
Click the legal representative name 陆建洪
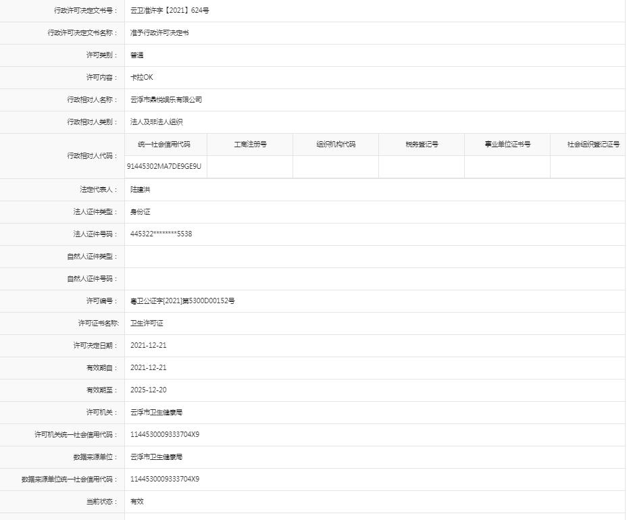141,190
